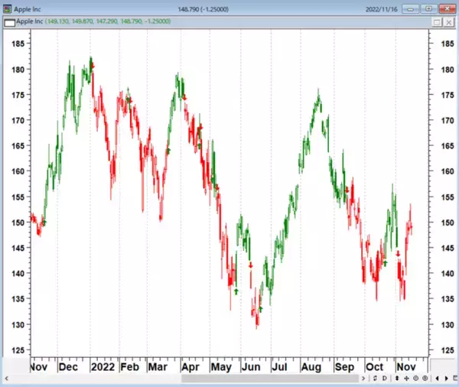Click the 150 label on right price axis

448,223
